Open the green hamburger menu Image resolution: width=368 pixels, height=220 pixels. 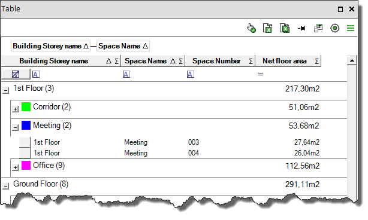point(351,28)
